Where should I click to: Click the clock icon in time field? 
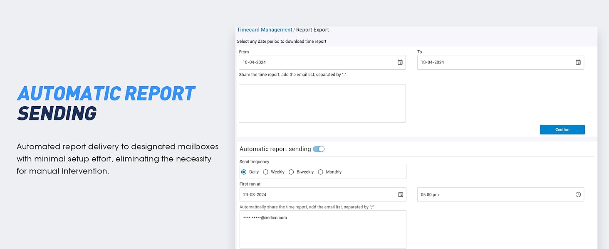coord(578,195)
